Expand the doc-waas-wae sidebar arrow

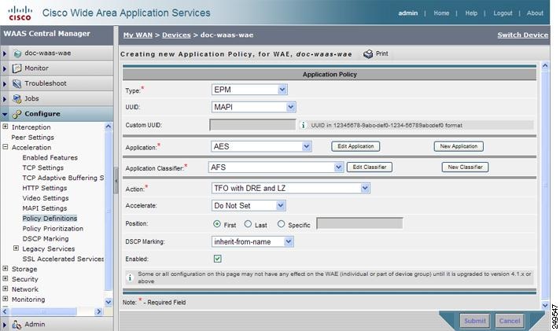click(x=5, y=53)
